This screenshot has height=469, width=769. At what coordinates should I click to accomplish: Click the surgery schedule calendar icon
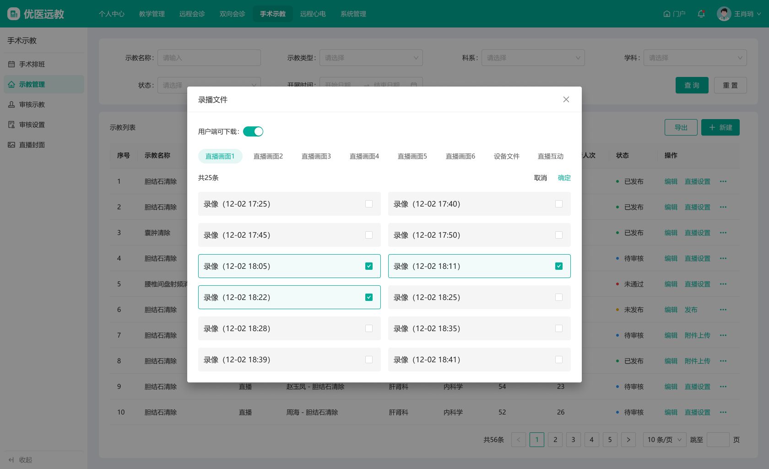click(11, 64)
